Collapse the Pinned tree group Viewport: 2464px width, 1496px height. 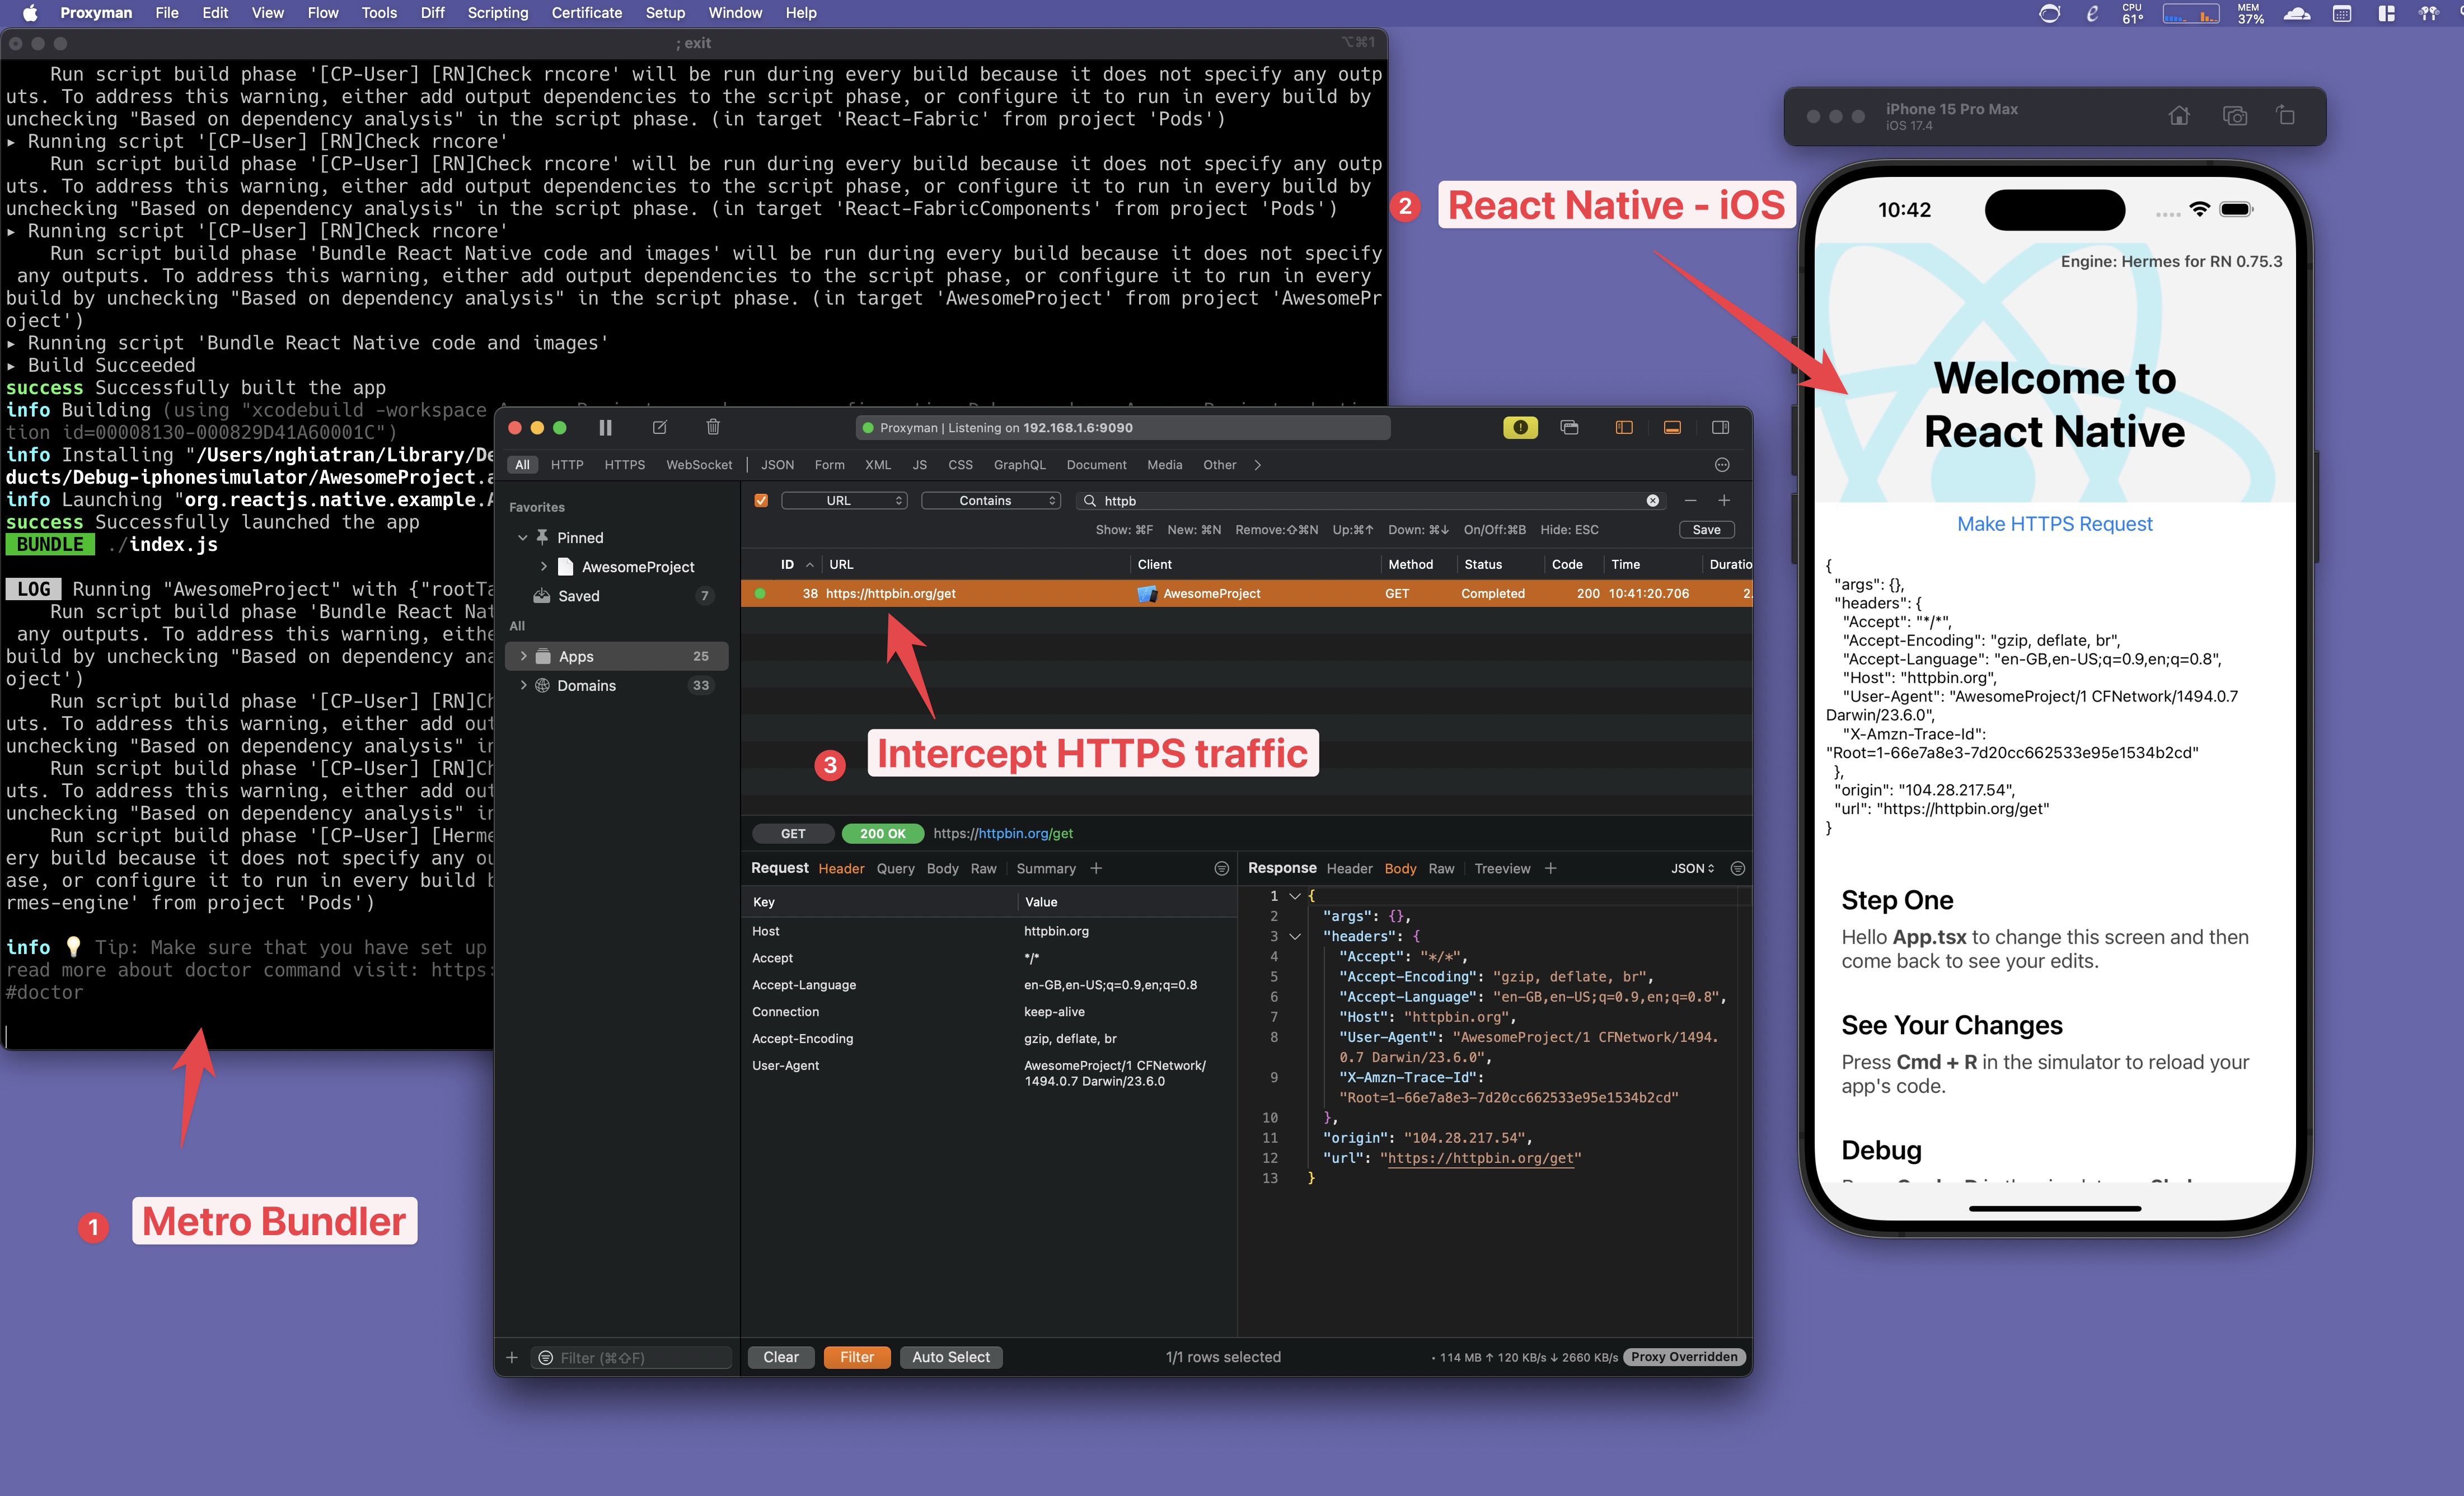pyautogui.click(x=522, y=537)
